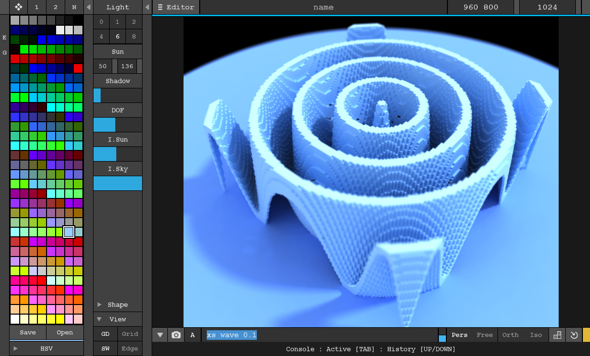Adjust the I.Sky intensity slider
Screen dimensions: 590x356
point(118,183)
